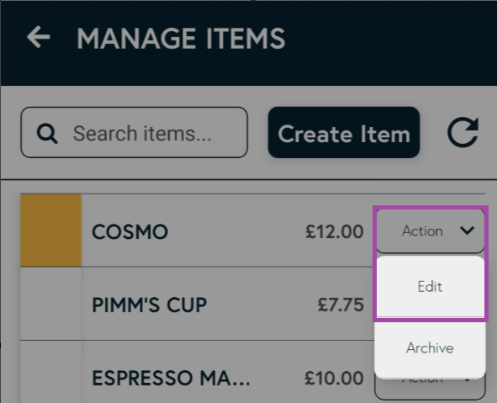Click the refresh items icon
The image size is (497, 403).
click(463, 132)
